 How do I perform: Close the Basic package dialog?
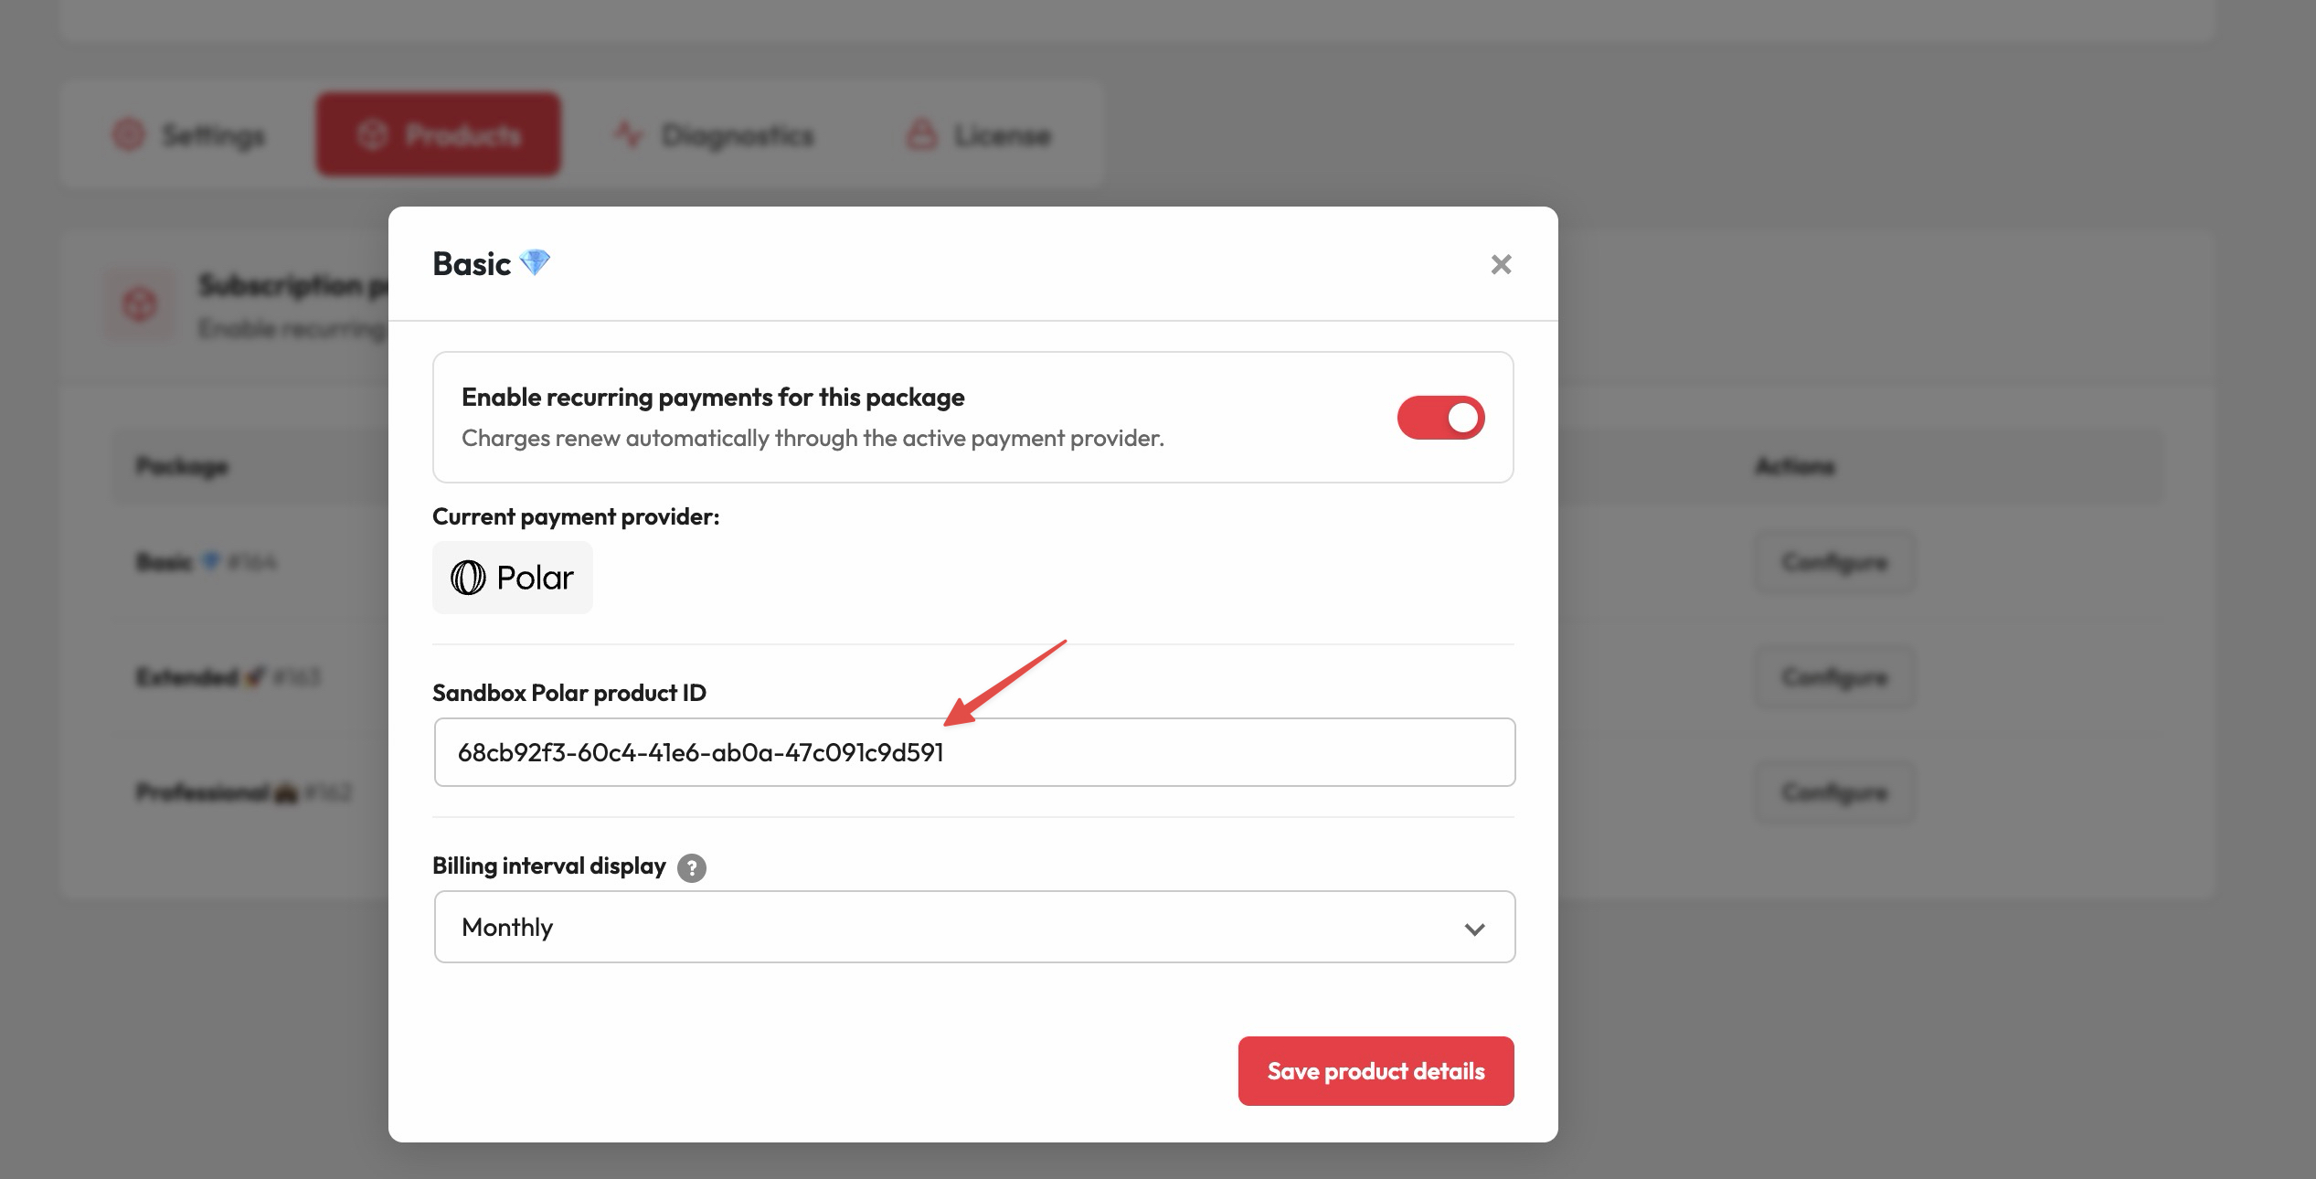tap(1501, 264)
